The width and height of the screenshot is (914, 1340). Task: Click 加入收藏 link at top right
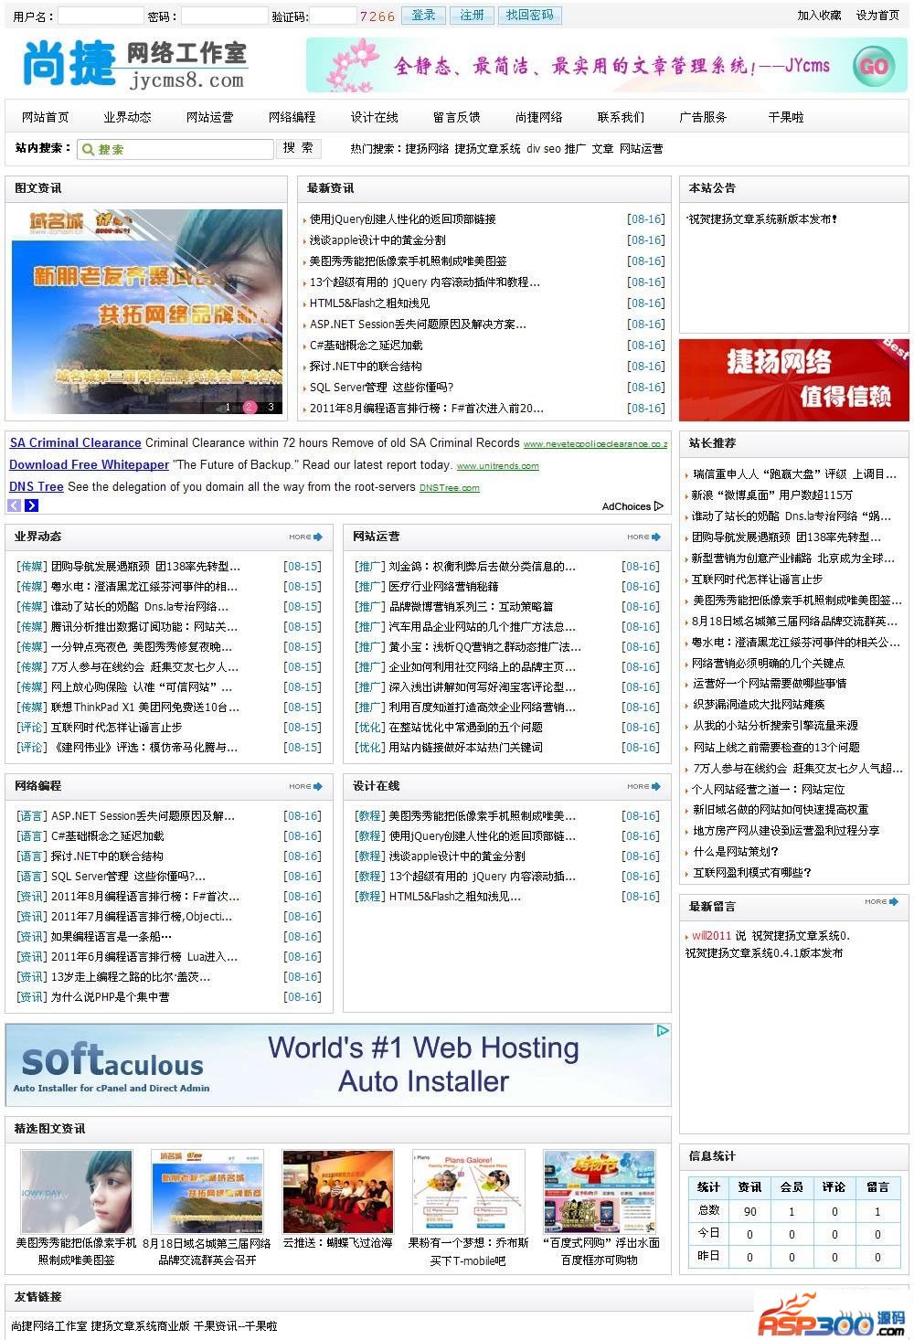point(819,16)
